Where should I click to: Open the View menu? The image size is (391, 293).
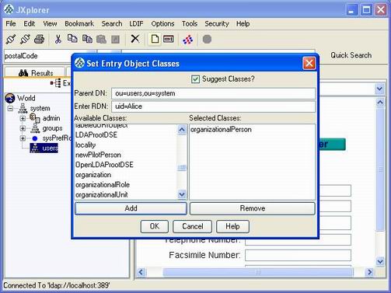tap(50, 23)
